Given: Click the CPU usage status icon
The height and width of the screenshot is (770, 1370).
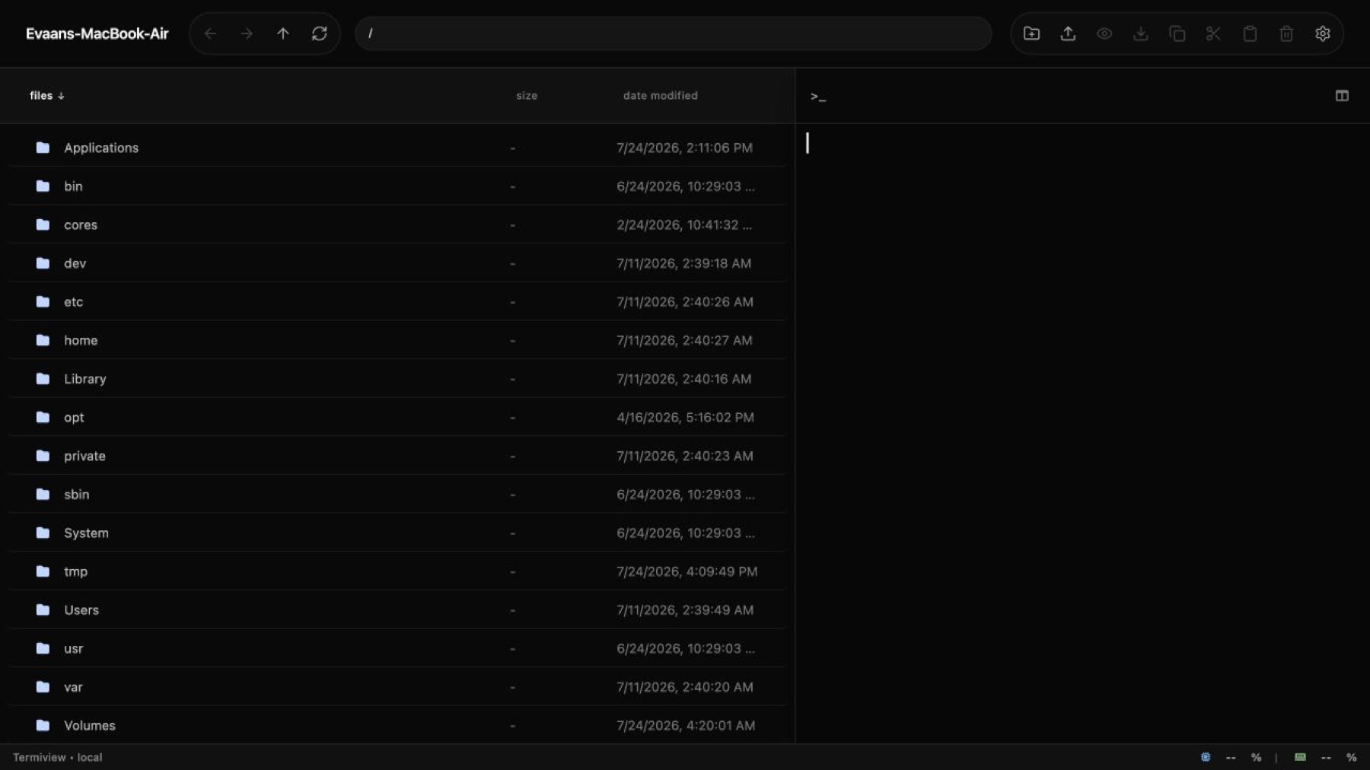Looking at the screenshot, I should [x=1206, y=757].
